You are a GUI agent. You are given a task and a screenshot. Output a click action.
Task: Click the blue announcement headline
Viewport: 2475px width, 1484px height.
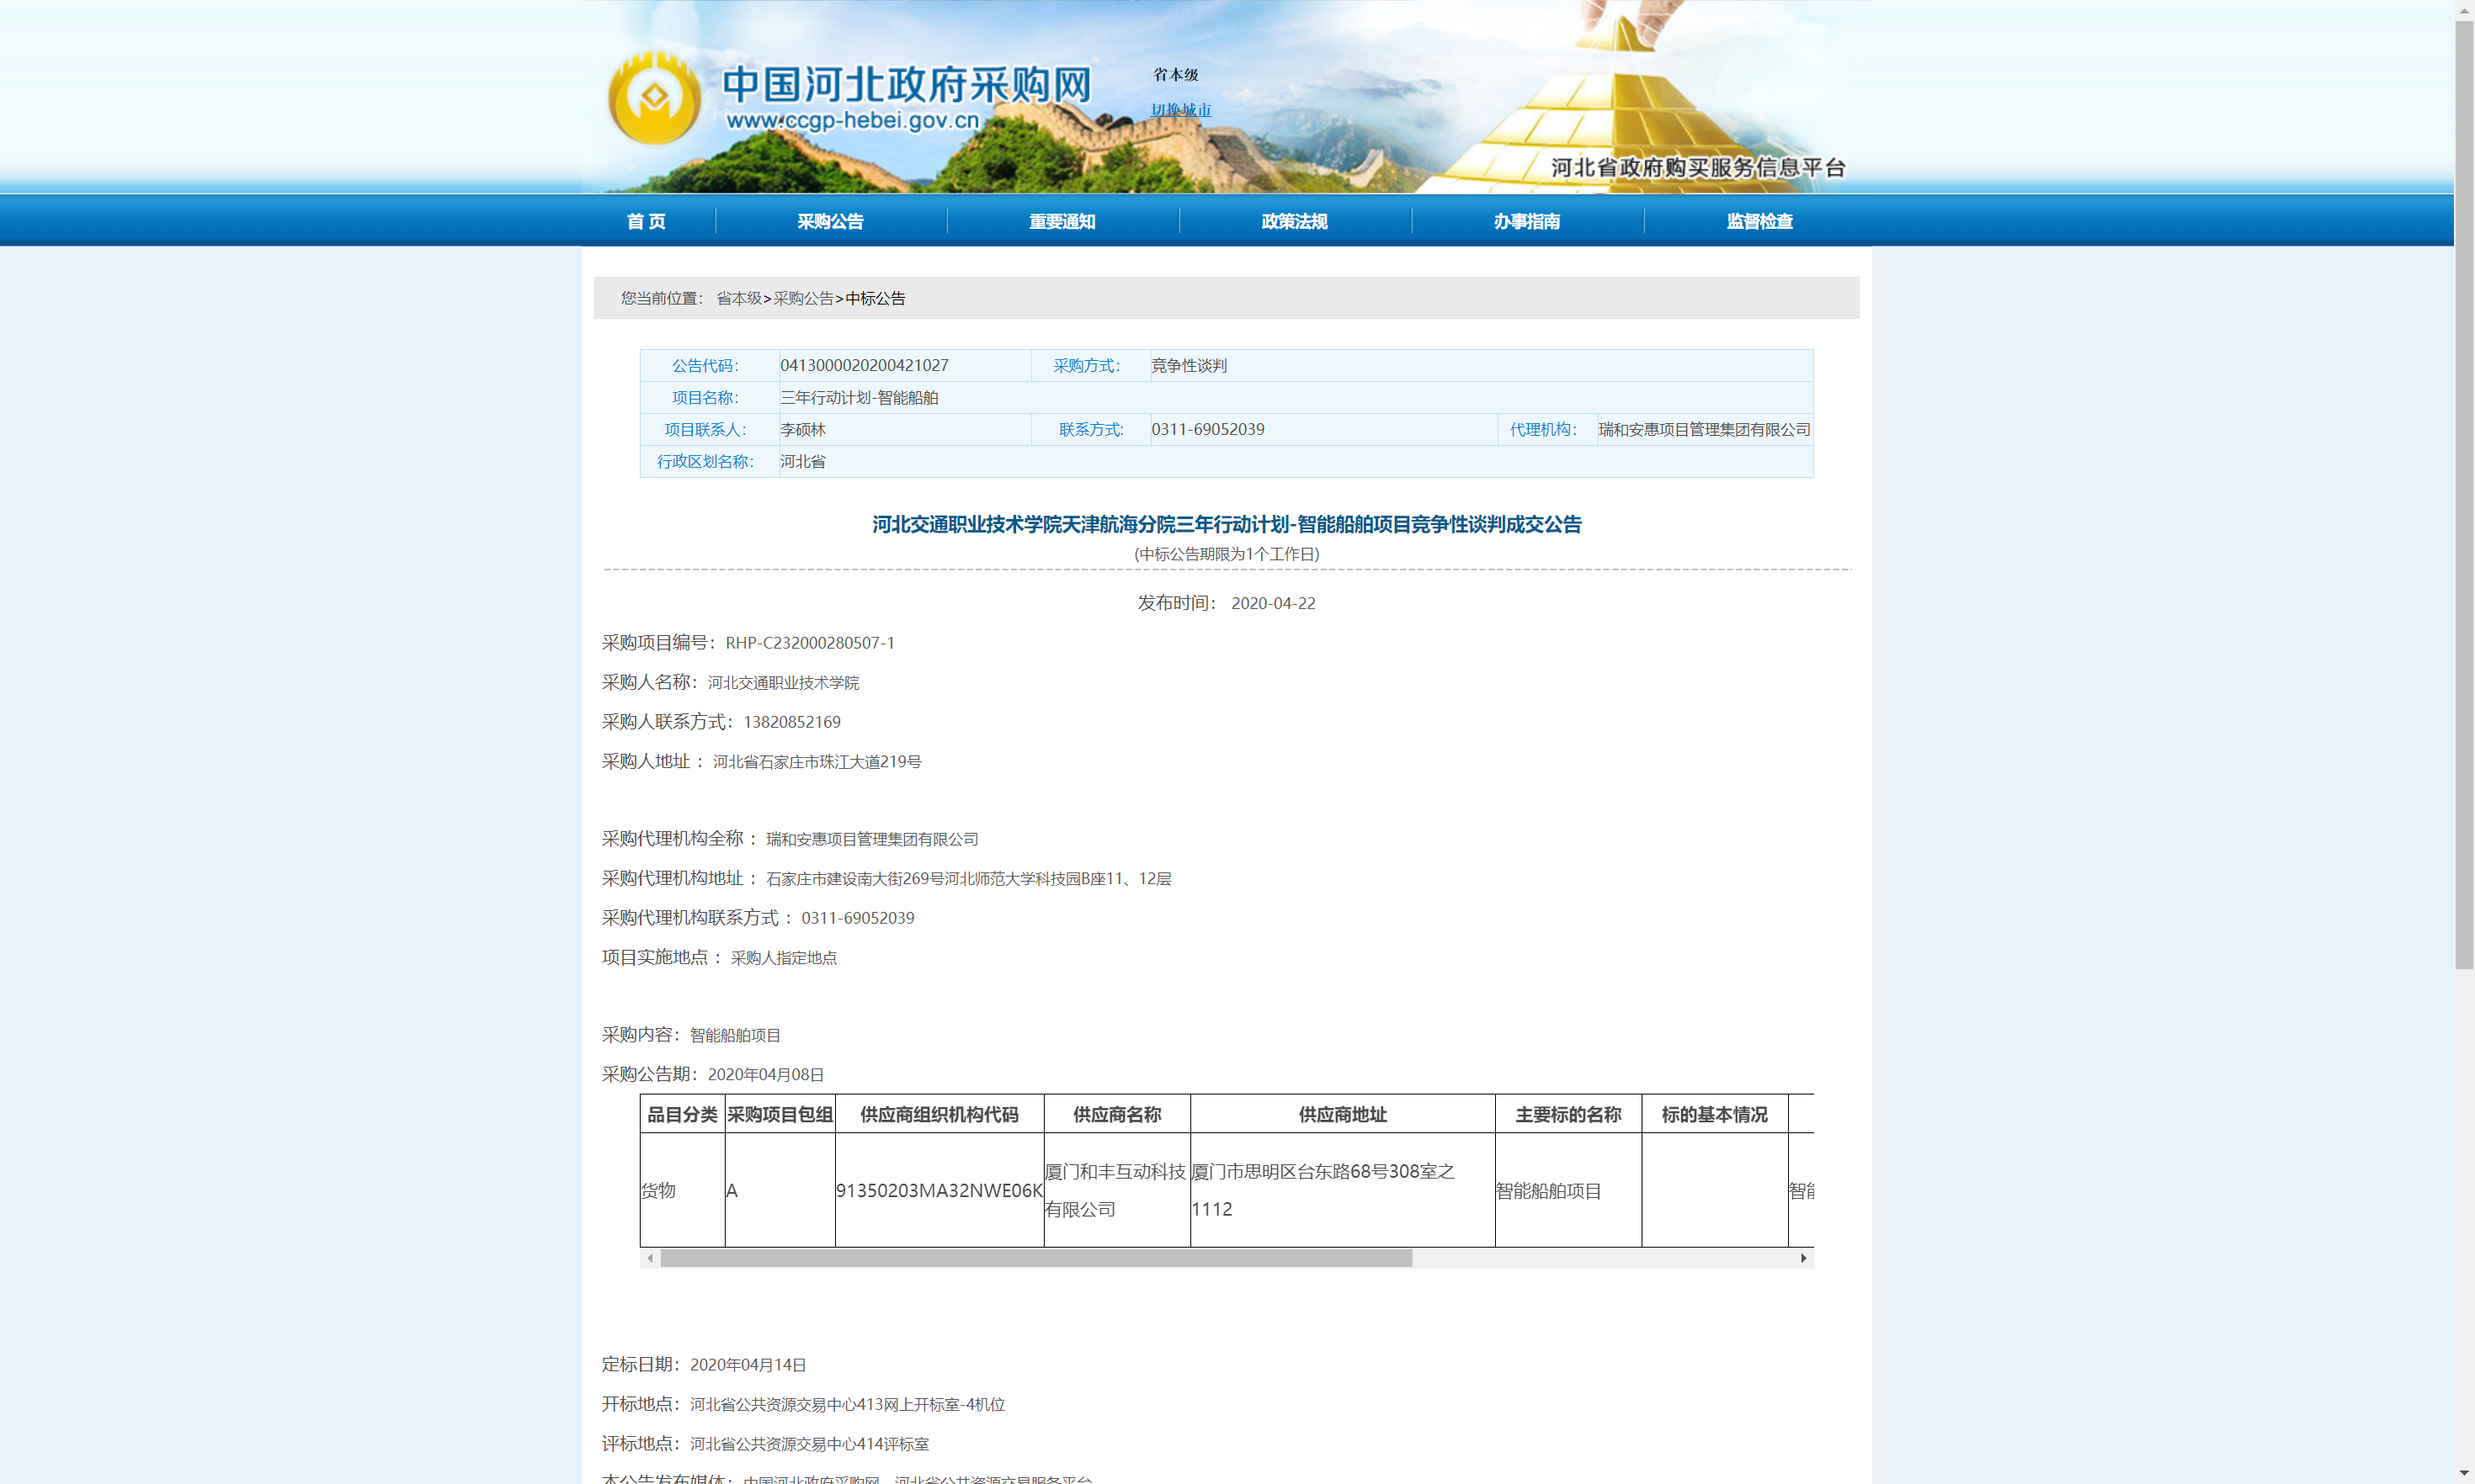click(1227, 524)
